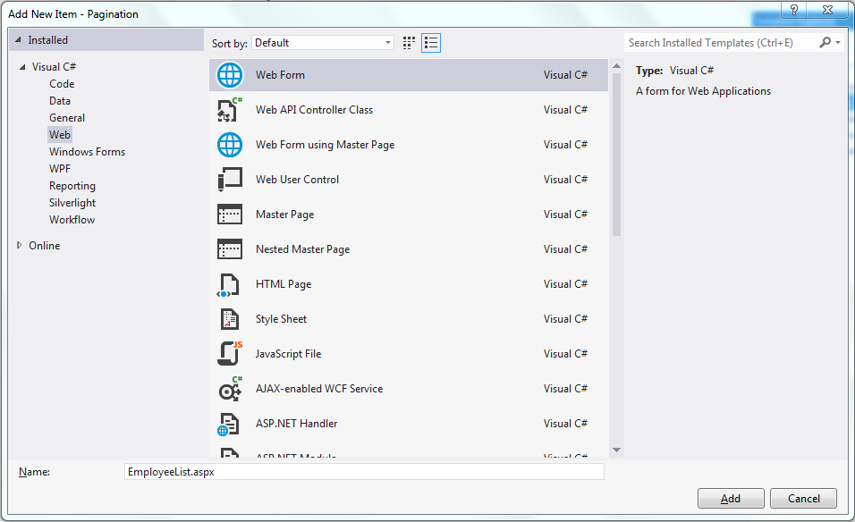Select the JavaScript File icon
The height and width of the screenshot is (522, 855).
pyautogui.click(x=230, y=353)
